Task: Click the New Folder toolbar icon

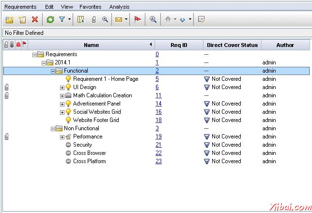Action: tap(9, 19)
